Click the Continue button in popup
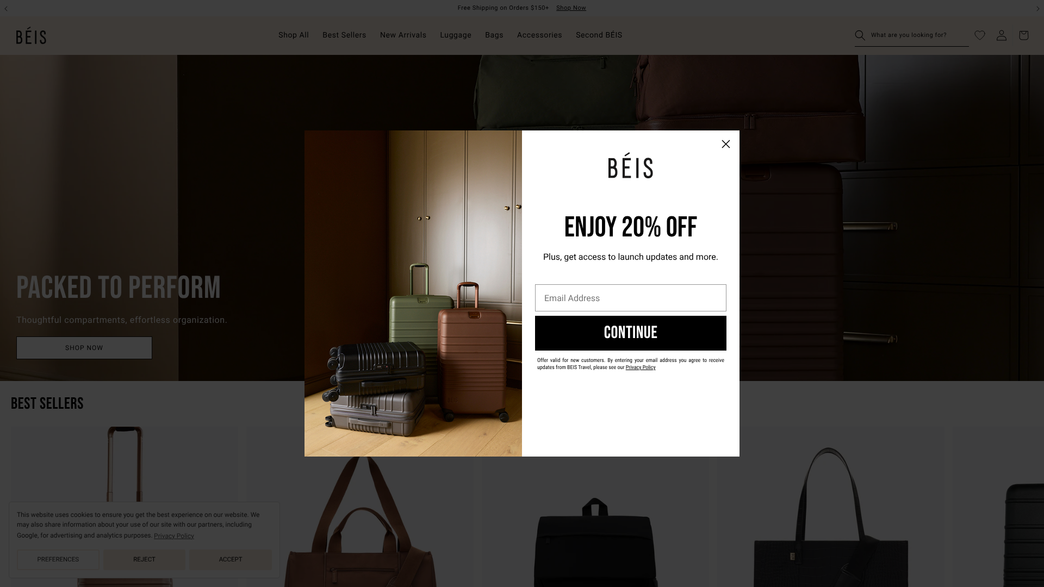The width and height of the screenshot is (1044, 587). coord(631,333)
